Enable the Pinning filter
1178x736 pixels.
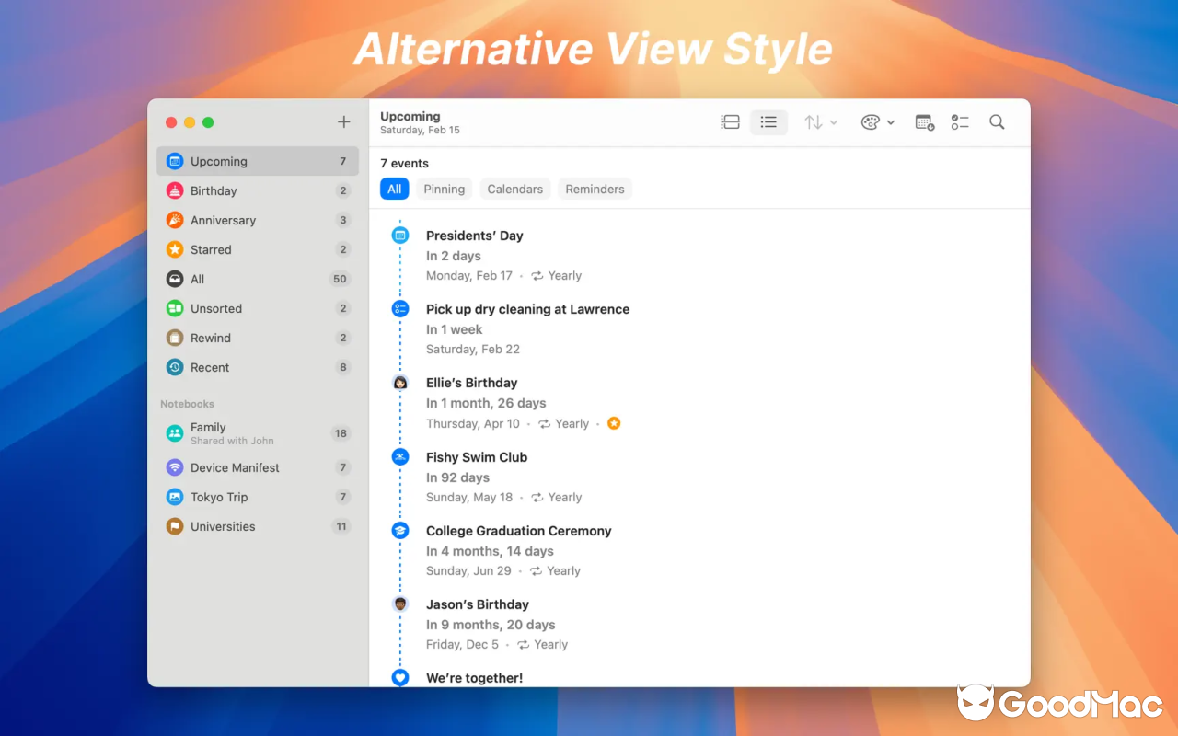pyautogui.click(x=444, y=189)
